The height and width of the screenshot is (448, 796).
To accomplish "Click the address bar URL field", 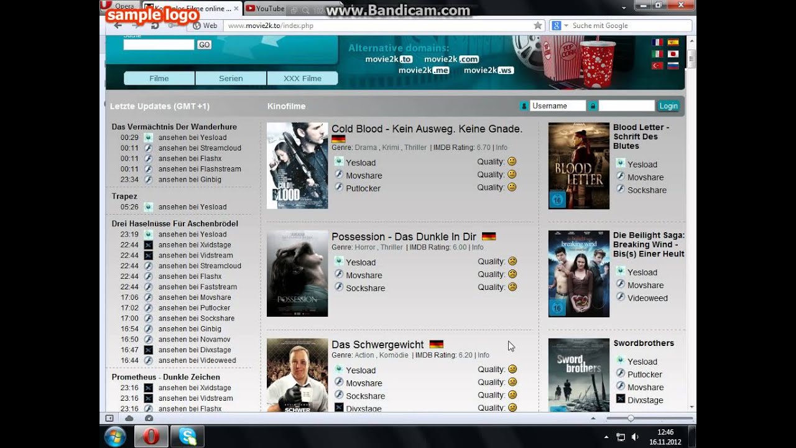I will [x=379, y=26].
